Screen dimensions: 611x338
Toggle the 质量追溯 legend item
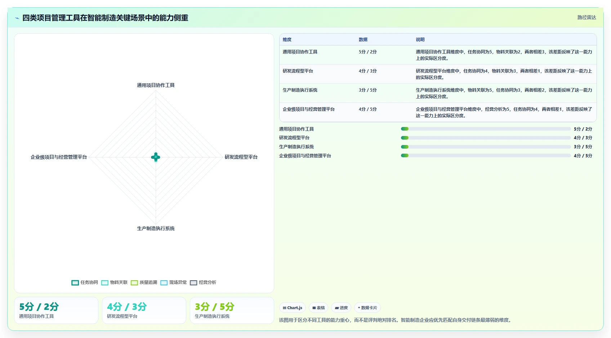[144, 282]
